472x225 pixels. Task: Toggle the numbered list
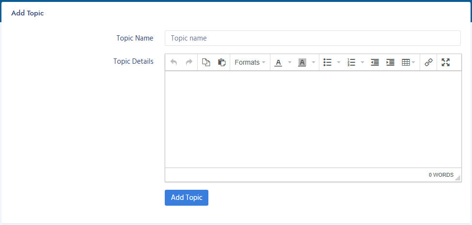(352, 62)
